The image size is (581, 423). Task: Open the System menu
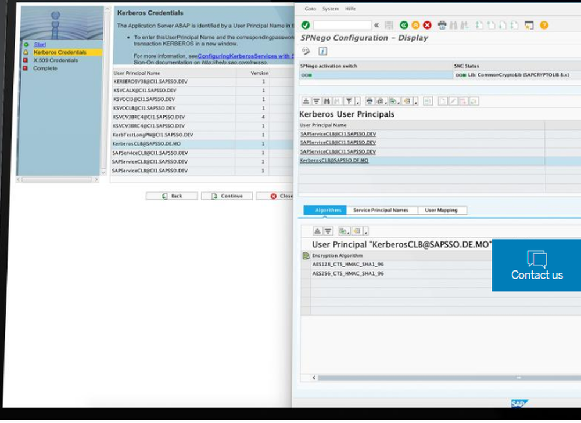click(x=331, y=9)
